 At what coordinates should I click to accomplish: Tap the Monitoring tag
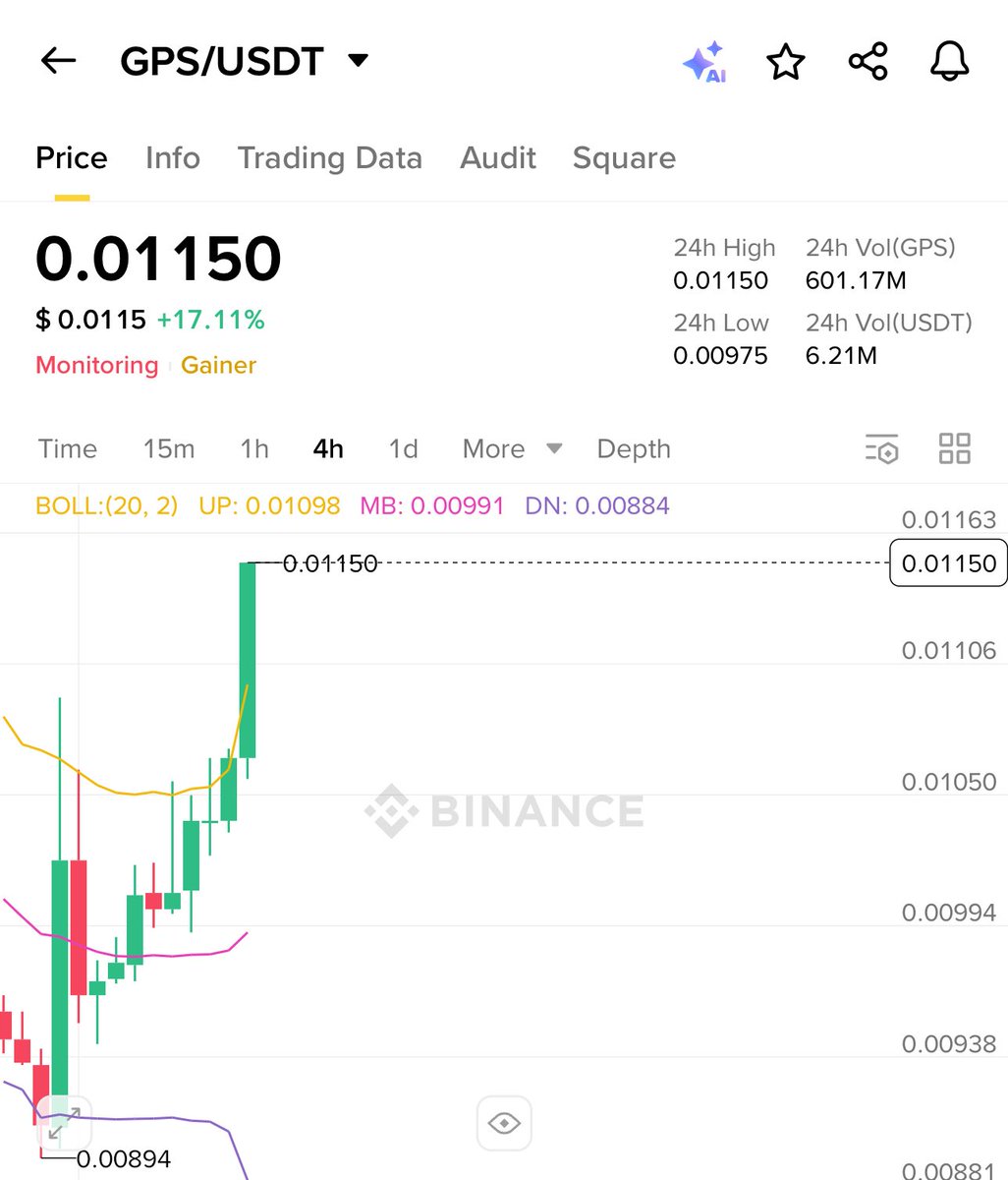[x=96, y=366]
